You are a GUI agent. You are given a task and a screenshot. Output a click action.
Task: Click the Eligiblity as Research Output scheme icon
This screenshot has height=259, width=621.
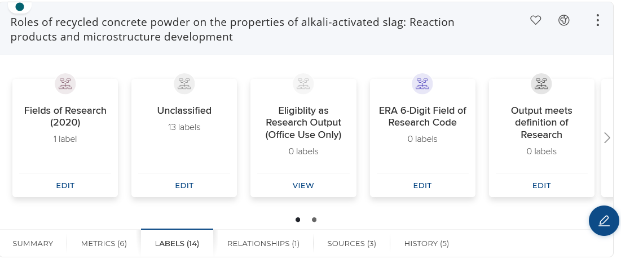click(303, 84)
